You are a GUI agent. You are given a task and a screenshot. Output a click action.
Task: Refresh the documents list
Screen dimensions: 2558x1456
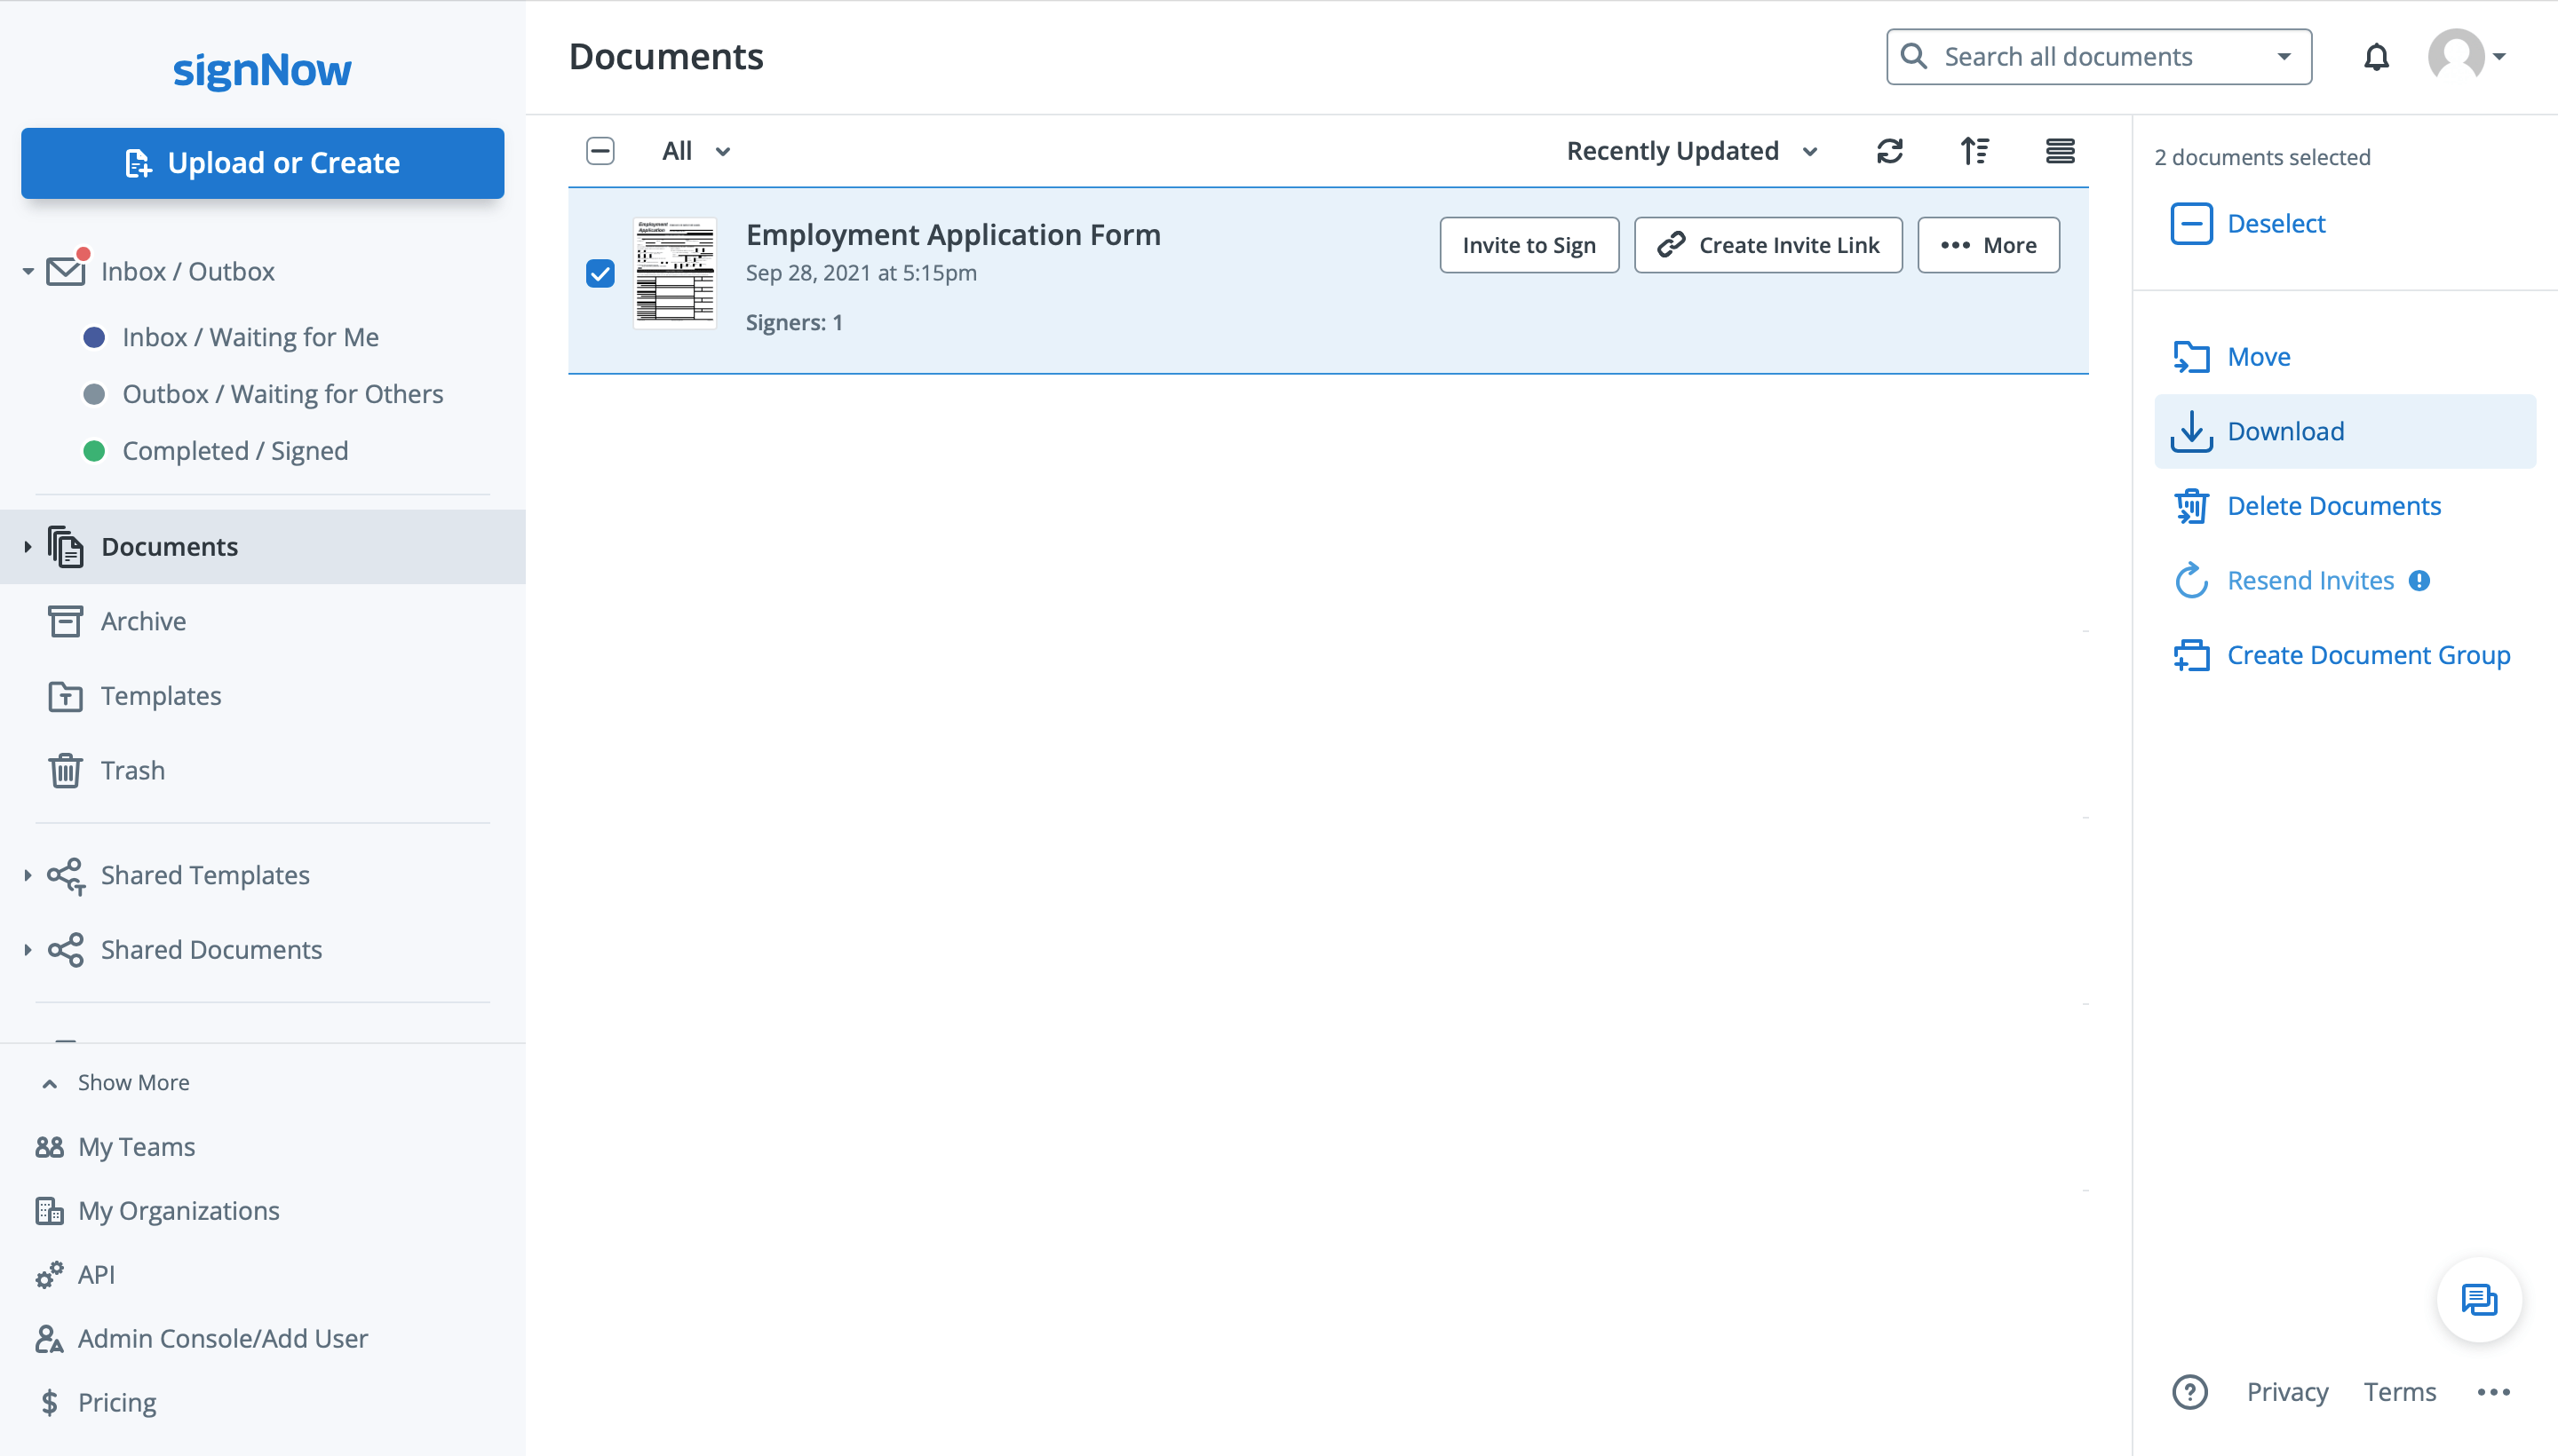pos(1888,151)
